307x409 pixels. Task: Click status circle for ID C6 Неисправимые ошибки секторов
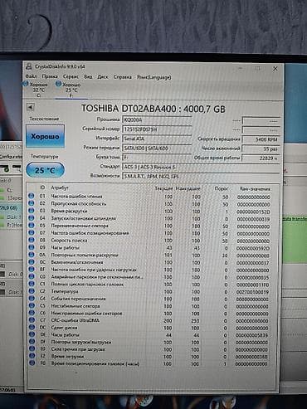[x=32, y=313]
